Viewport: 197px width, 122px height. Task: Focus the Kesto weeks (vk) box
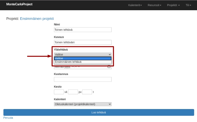(x=59, y=92)
